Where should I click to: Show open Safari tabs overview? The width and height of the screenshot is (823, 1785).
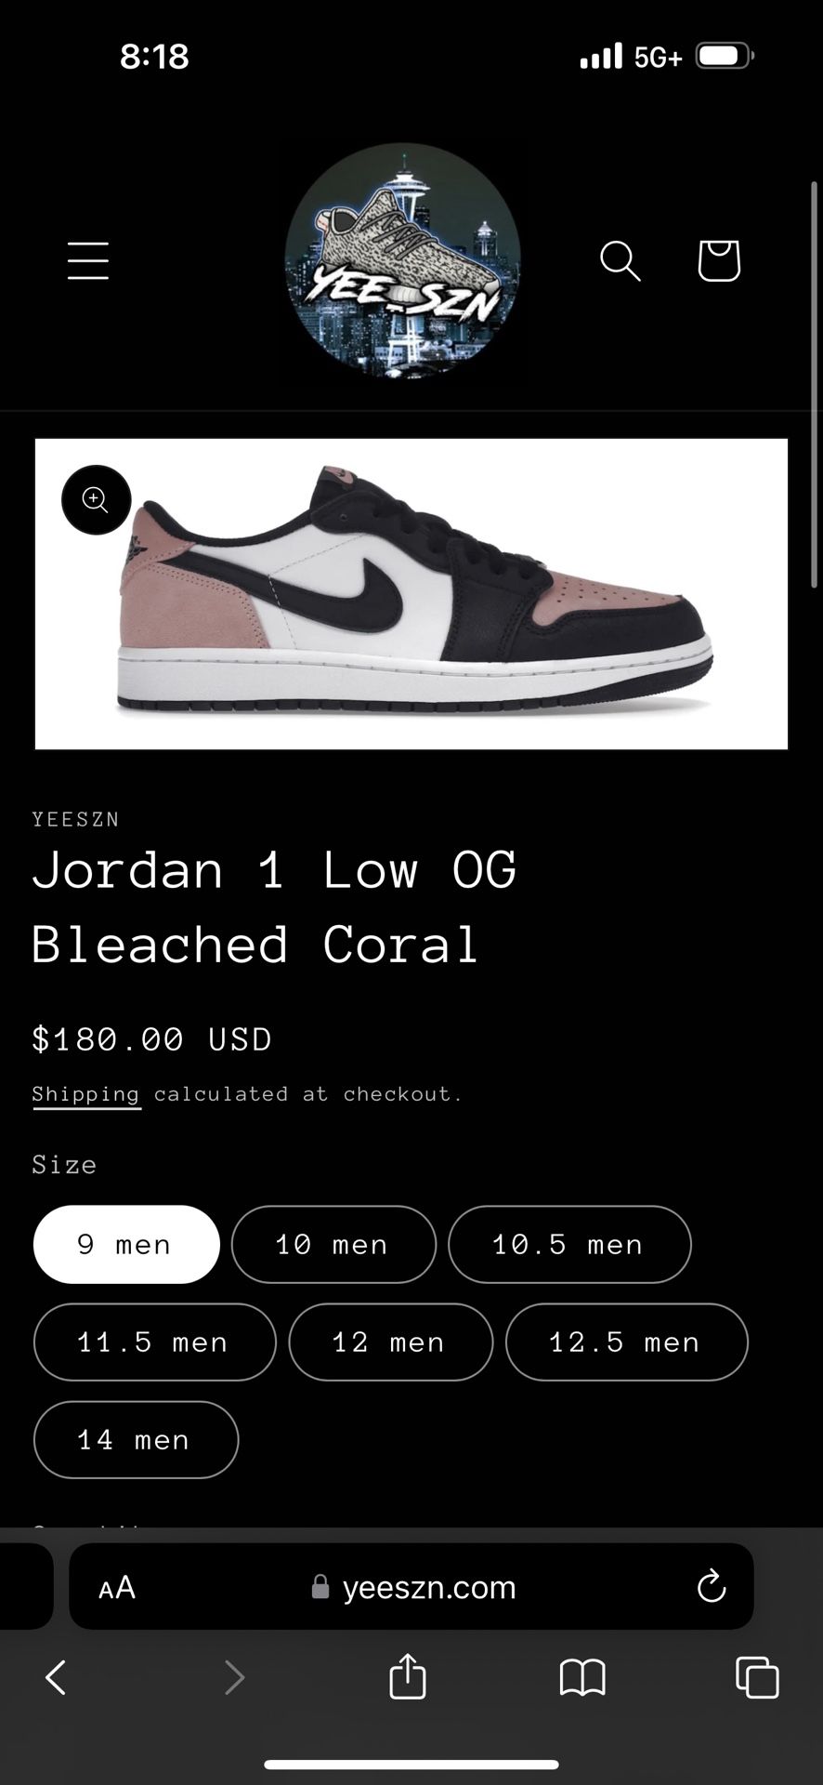(x=757, y=1677)
